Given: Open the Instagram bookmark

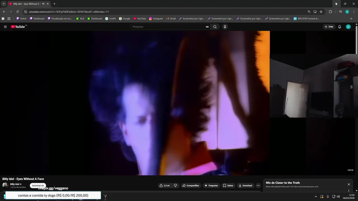Looking at the screenshot, I should pyautogui.click(x=156, y=19).
